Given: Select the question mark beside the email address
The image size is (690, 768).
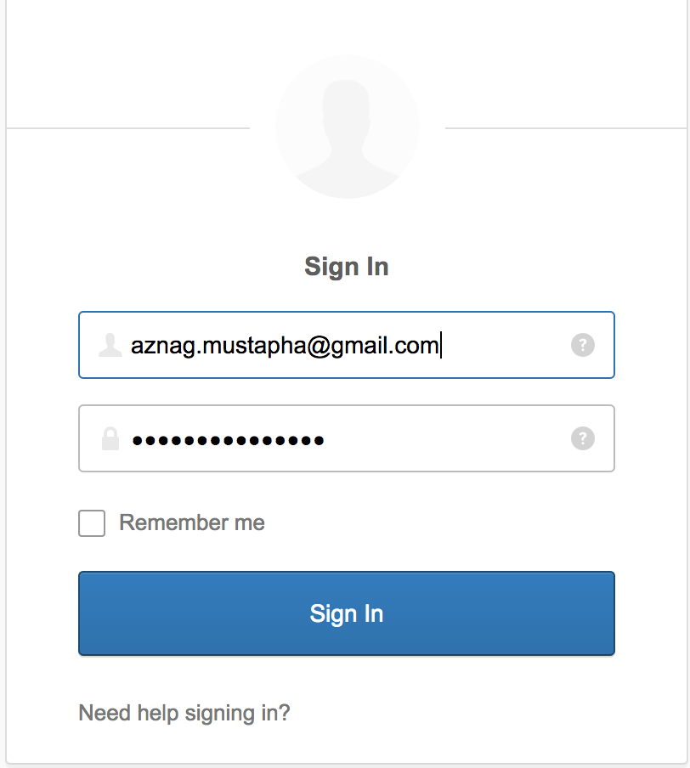Looking at the screenshot, I should click(583, 345).
